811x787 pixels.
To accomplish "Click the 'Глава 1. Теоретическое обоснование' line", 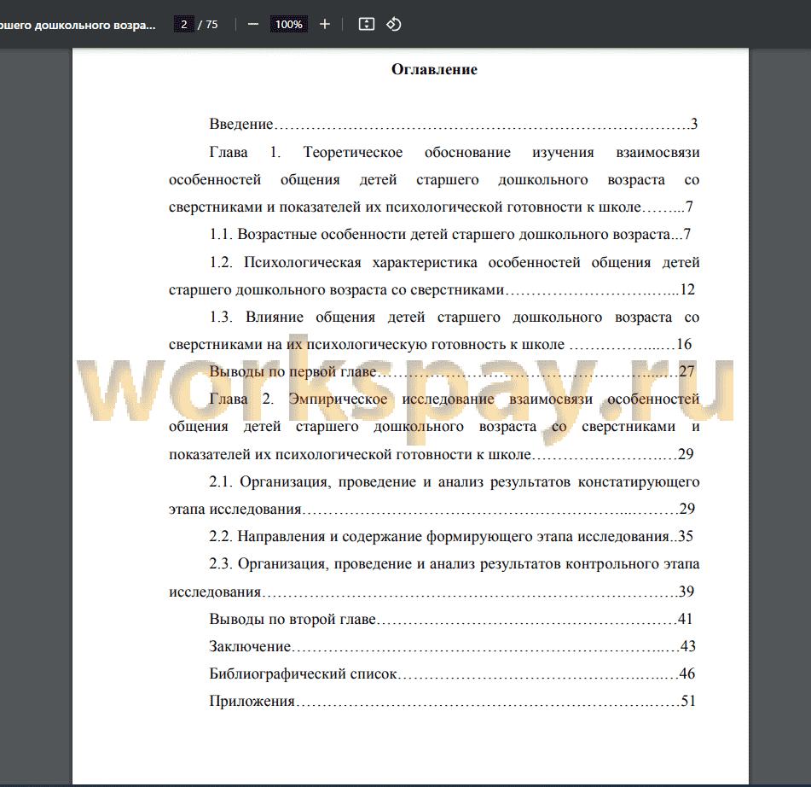I will click(x=455, y=152).
